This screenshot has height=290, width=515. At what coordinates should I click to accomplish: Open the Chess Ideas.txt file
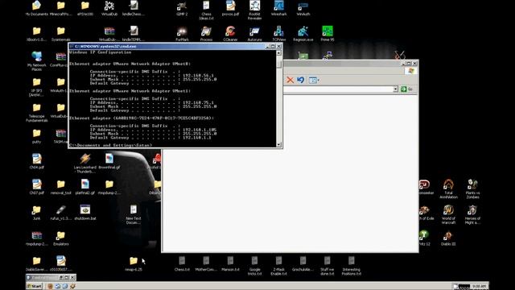point(206,10)
